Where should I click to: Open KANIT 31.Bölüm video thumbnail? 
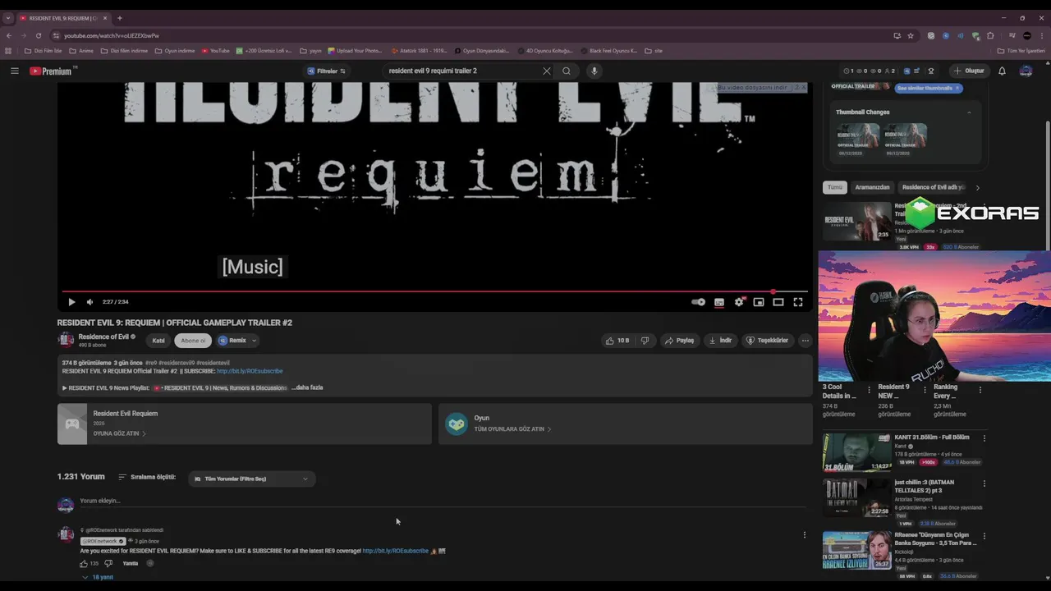tap(857, 452)
